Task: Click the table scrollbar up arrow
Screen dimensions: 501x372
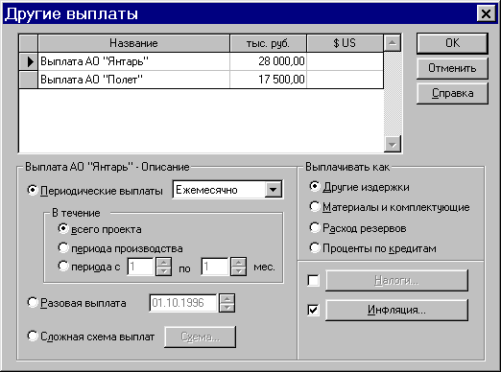Action: [393, 43]
